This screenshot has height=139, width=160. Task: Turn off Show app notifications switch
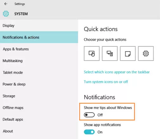click(x=89, y=132)
